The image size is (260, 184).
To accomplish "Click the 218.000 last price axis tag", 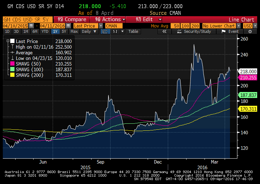I will point(248,72).
